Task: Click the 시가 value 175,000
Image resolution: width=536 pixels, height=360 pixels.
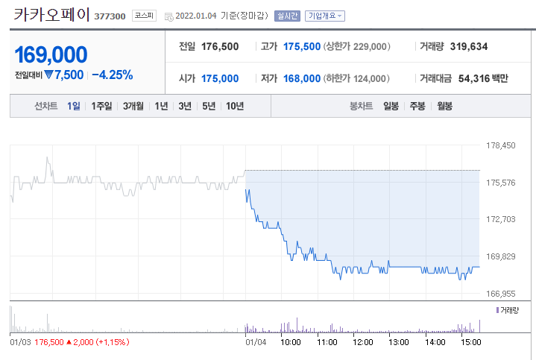Action: [x=220, y=78]
